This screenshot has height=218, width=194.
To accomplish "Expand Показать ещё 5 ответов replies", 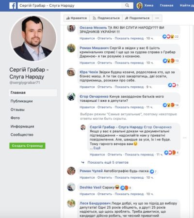I will [x=108, y=162].
